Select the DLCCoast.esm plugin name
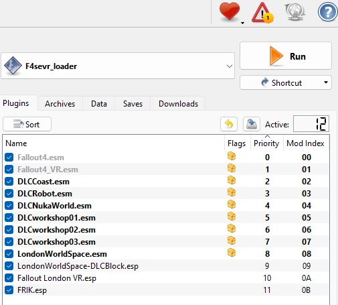338x305 pixels. click(44, 182)
